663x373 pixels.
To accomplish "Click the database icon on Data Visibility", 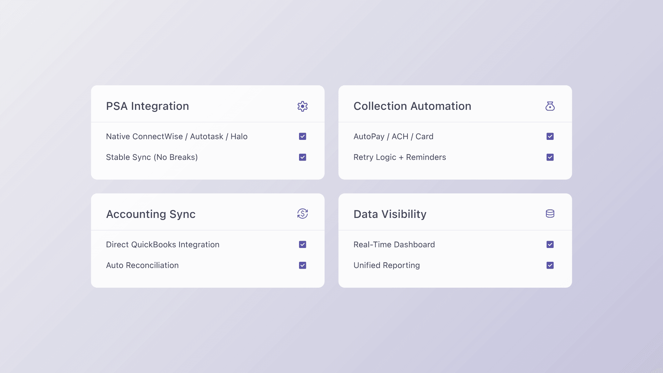I will tap(550, 214).
